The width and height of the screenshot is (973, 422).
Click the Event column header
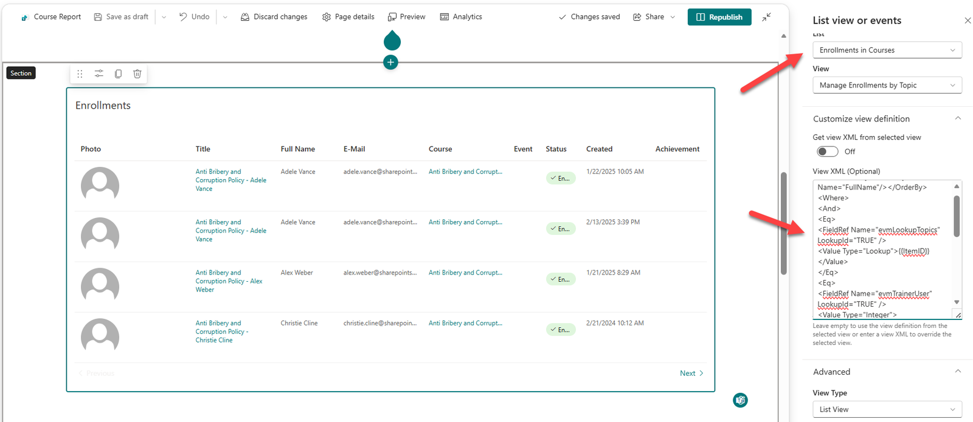click(x=523, y=149)
